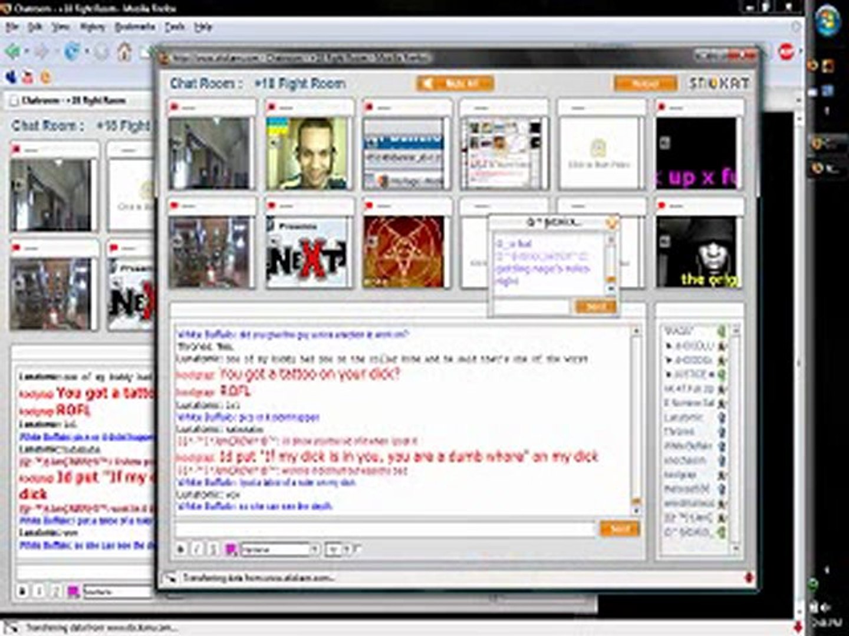The image size is (849, 636).
Task: Click the red flag icon above the smiling man video
Action: [272, 107]
